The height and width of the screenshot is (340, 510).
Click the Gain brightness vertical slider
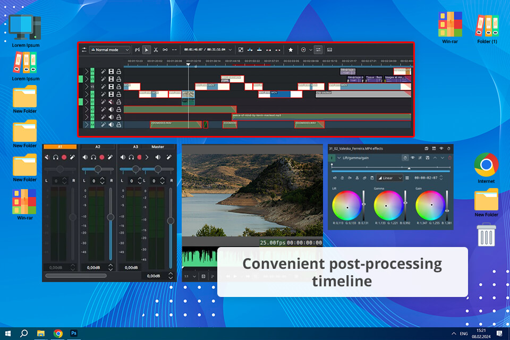point(447,206)
